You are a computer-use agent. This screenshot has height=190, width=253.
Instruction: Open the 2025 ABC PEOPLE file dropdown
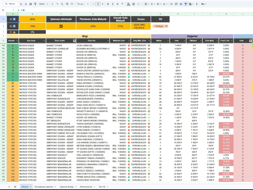click(x=149, y=26)
